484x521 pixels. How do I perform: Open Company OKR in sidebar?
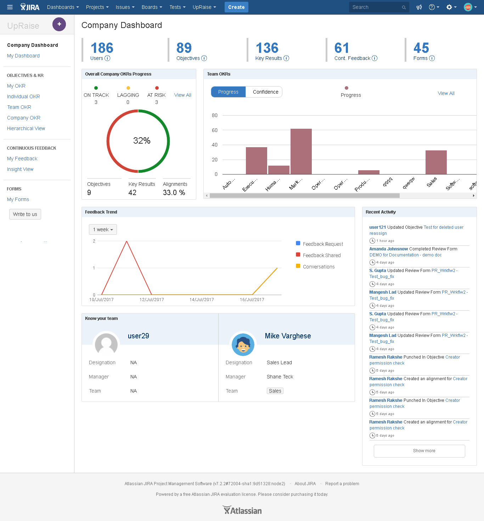[24, 118]
